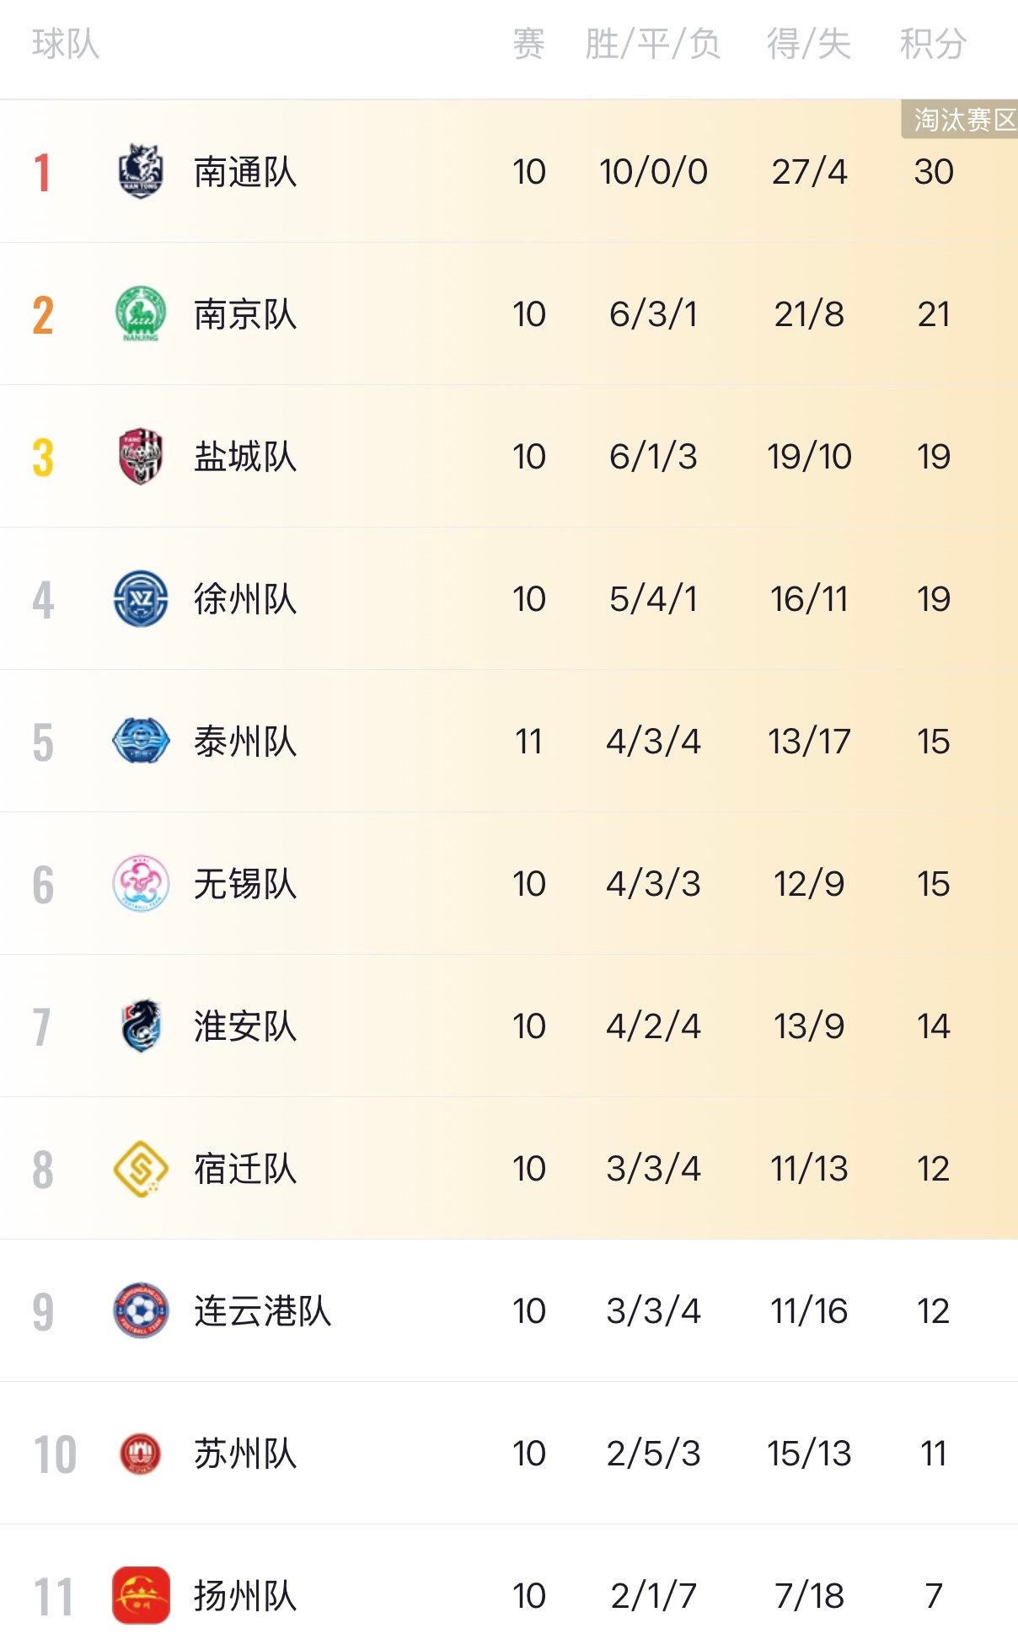This screenshot has height=1639, width=1018.
Task: Tap the 胜/平/负 column header
Action: 653,44
